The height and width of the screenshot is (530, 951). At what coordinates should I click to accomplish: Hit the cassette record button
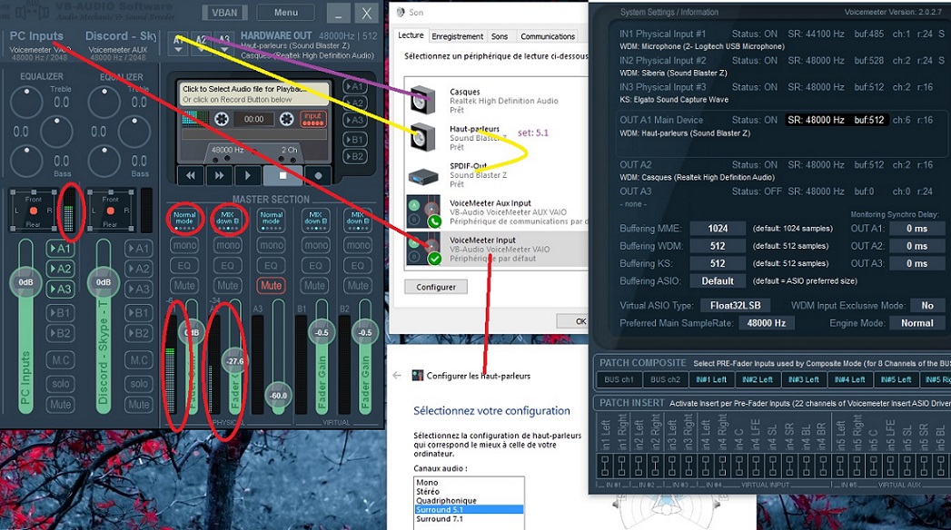point(318,176)
